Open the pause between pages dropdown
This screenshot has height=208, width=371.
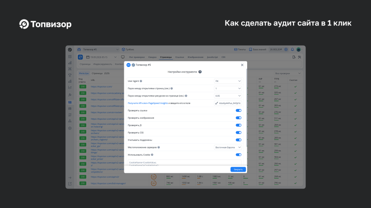(x=228, y=88)
